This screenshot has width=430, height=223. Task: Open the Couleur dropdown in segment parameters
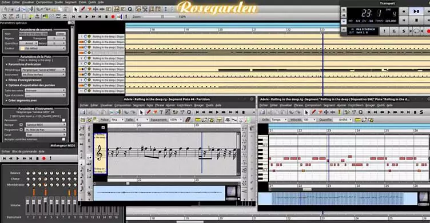42,48
